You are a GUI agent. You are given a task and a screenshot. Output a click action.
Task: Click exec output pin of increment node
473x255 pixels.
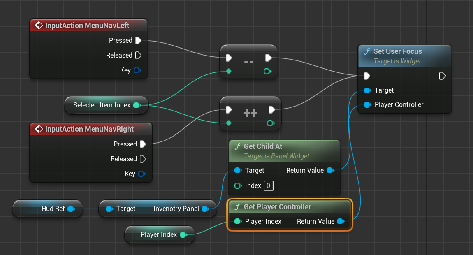pyautogui.click(x=271, y=109)
